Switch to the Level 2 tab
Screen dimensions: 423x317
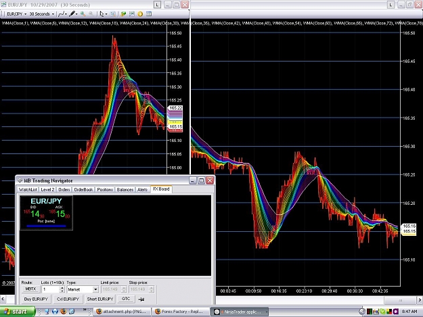(x=47, y=190)
